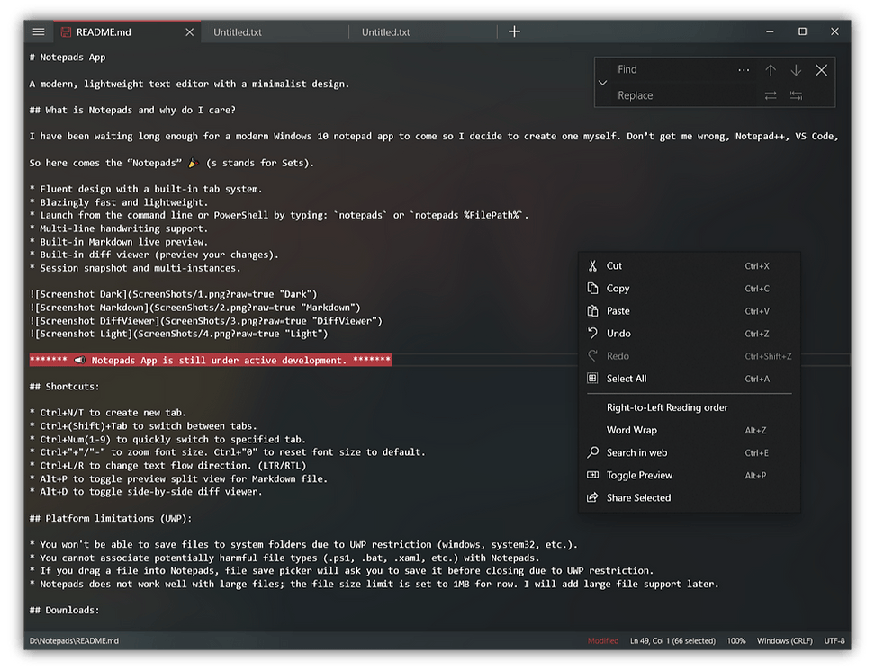Open the Windows (CRLF) line ending selector
The height and width of the screenshot is (670, 875).
pyautogui.click(x=784, y=641)
